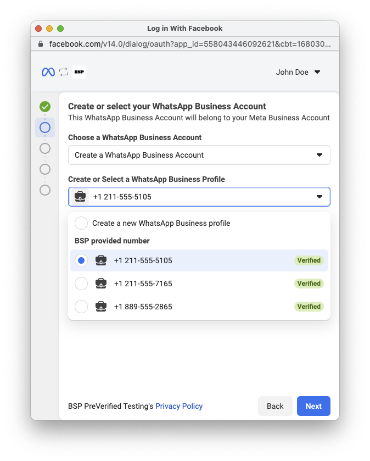Click briefcase icon beside +1 211-555-7165
Screen dimensions: 370x461
pyautogui.click(x=101, y=284)
